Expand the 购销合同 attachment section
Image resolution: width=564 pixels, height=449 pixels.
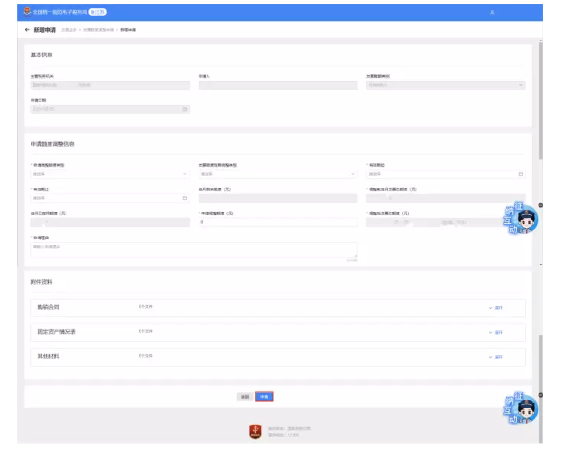[496, 308]
